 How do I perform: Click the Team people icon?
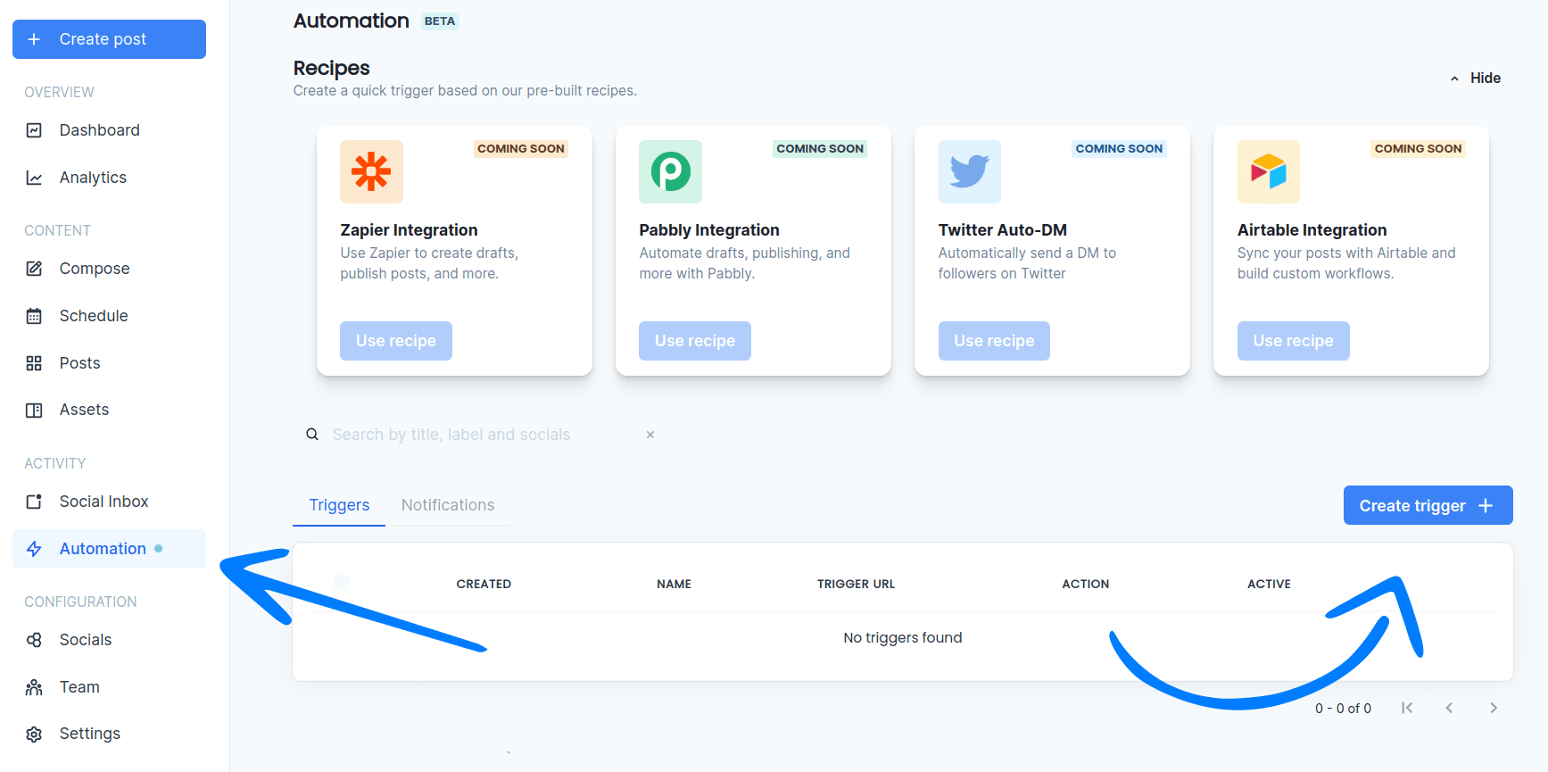34,687
